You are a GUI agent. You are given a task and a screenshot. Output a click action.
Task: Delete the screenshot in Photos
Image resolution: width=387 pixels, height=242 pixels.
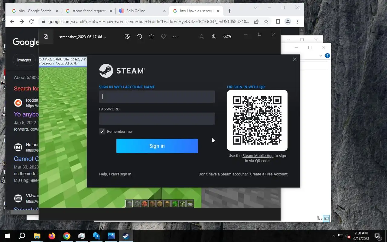151,37
